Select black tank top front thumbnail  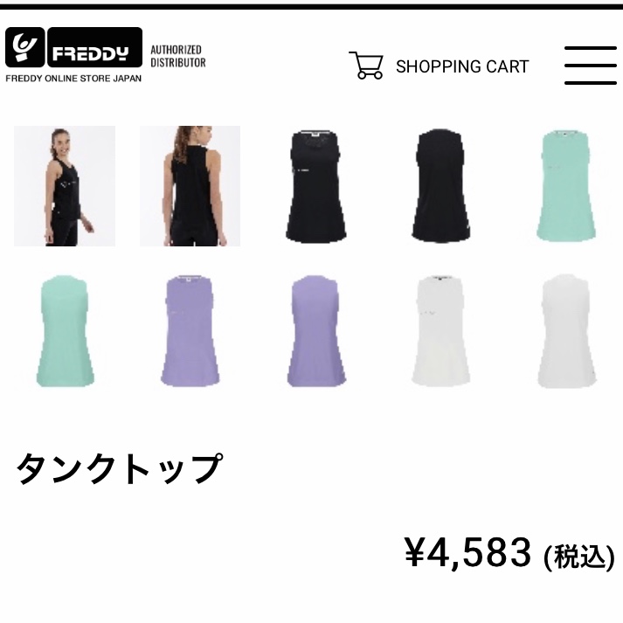pyautogui.click(x=316, y=185)
